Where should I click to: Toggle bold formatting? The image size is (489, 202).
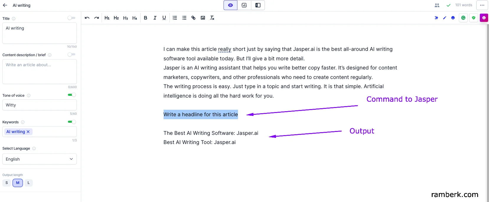click(146, 18)
